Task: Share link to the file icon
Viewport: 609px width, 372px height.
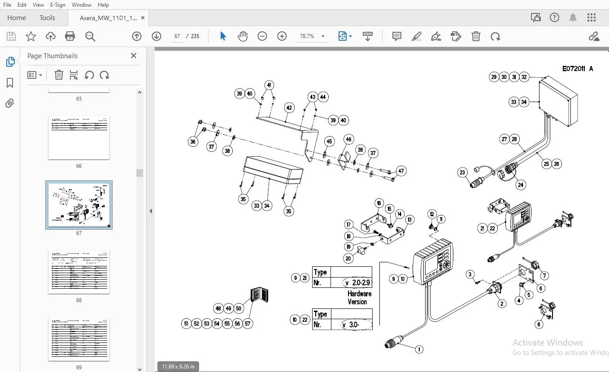Action: 594,37
